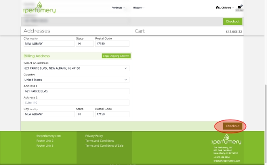Viewport: 267px width, 165px height.
Task: Click the page vertical scrollbar
Action: click(x=266, y=124)
